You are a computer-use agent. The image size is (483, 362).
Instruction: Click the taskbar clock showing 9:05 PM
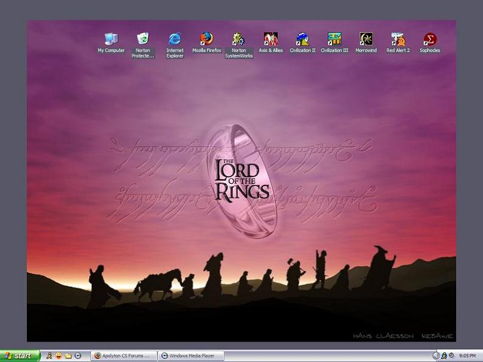point(468,355)
